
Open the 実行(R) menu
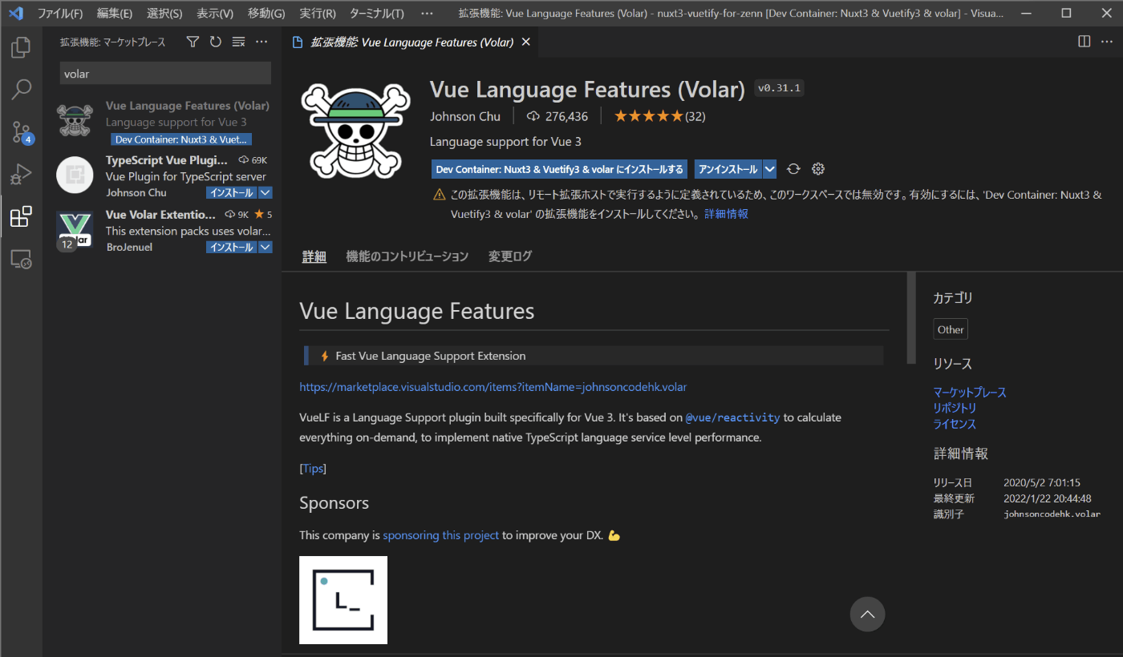point(318,14)
